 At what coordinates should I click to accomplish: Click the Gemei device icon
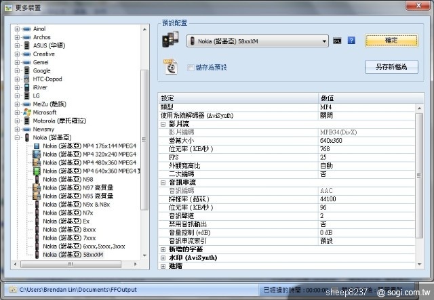tap(26, 62)
